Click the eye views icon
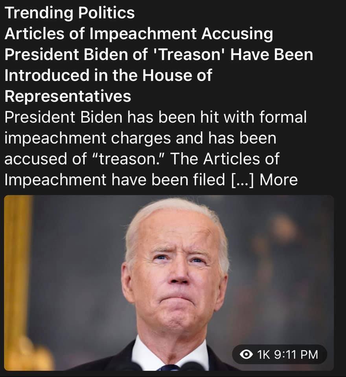Viewport: 346px width, 377px height. pyautogui.click(x=246, y=355)
